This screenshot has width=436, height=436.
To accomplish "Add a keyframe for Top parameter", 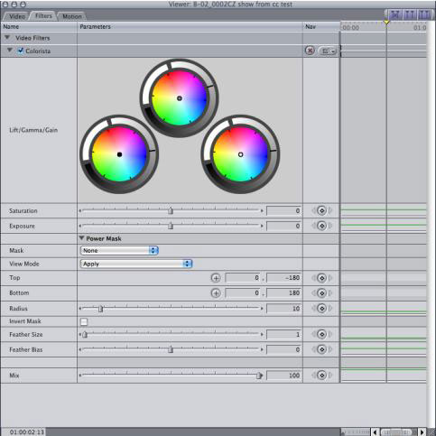I will pos(321,278).
